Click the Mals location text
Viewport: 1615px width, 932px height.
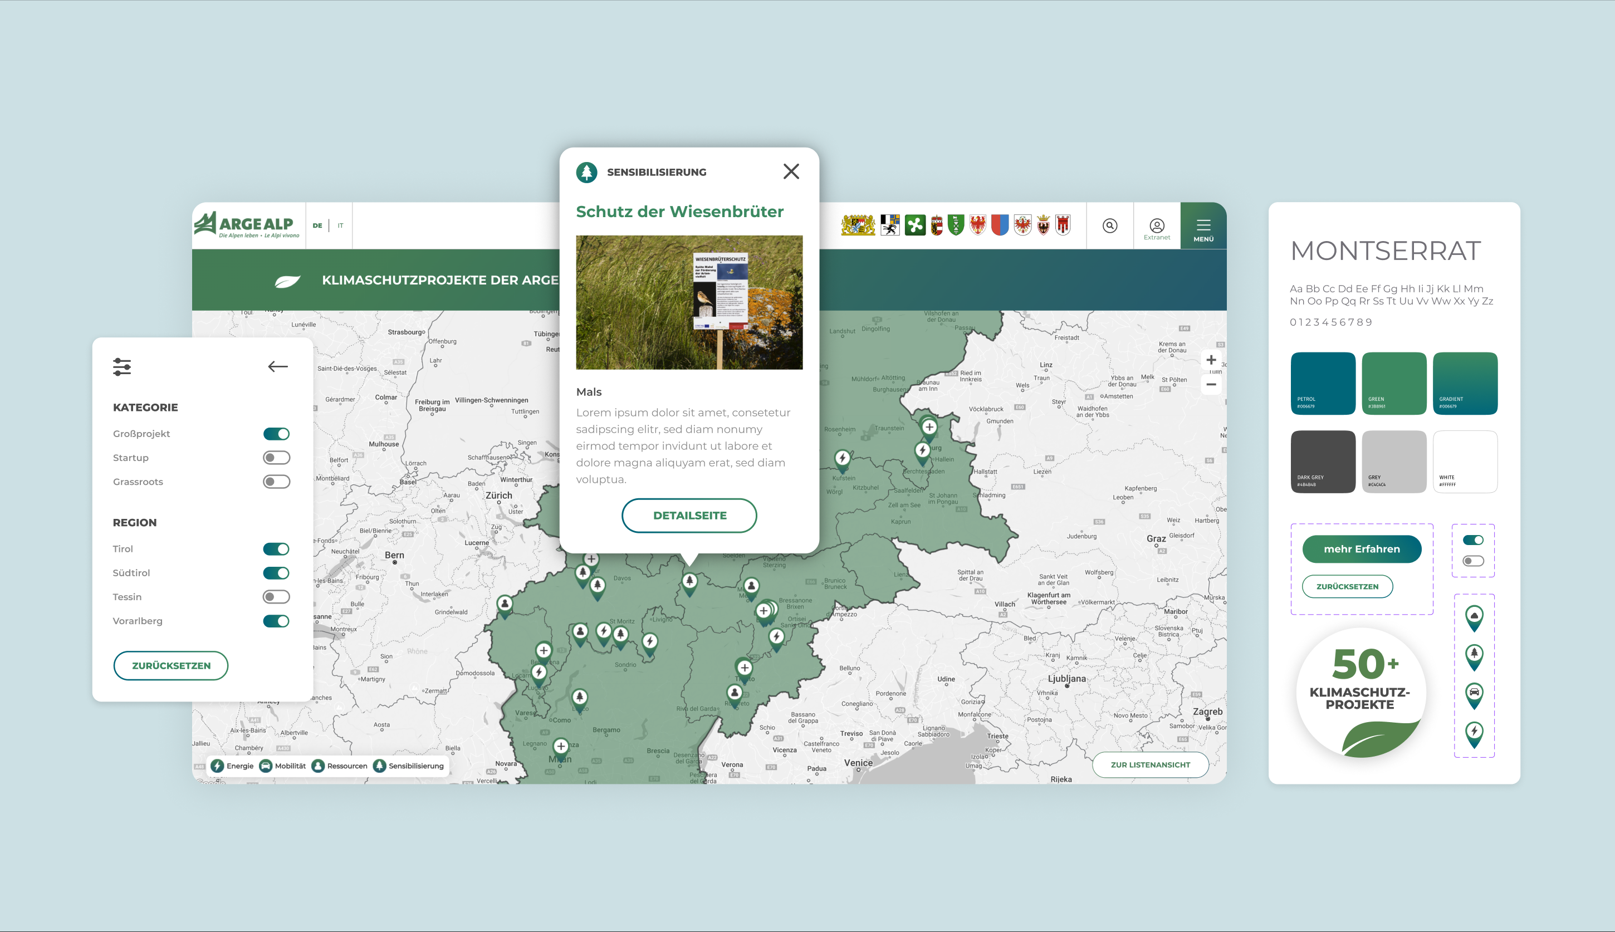click(589, 392)
